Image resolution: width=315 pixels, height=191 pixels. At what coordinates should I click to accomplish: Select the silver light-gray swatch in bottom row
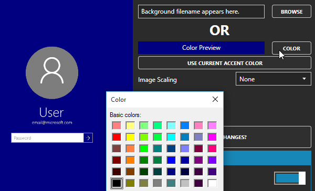click(185, 183)
